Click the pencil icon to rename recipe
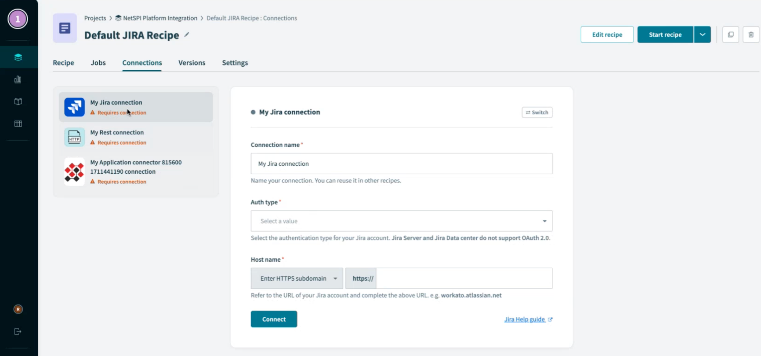Viewport: 761px width, 356px height. pos(187,35)
